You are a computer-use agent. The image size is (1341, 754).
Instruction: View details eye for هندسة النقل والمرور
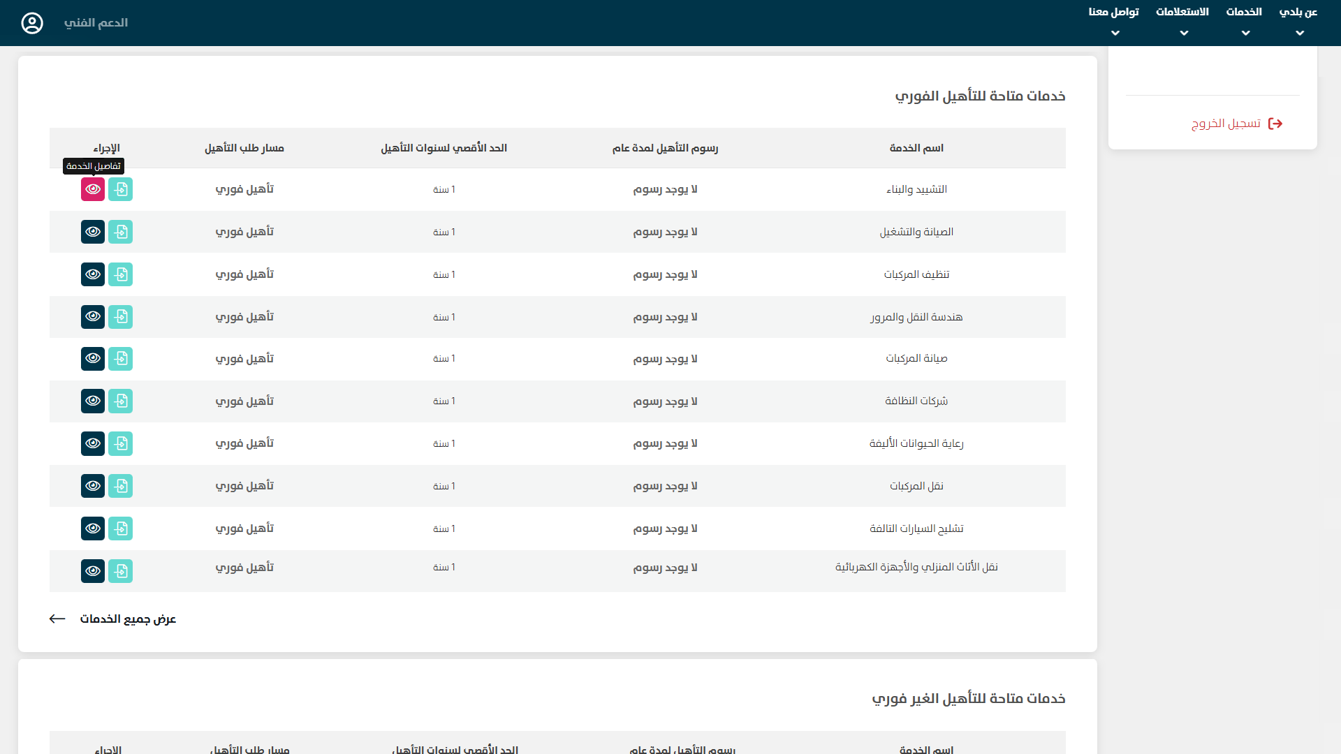[93, 317]
